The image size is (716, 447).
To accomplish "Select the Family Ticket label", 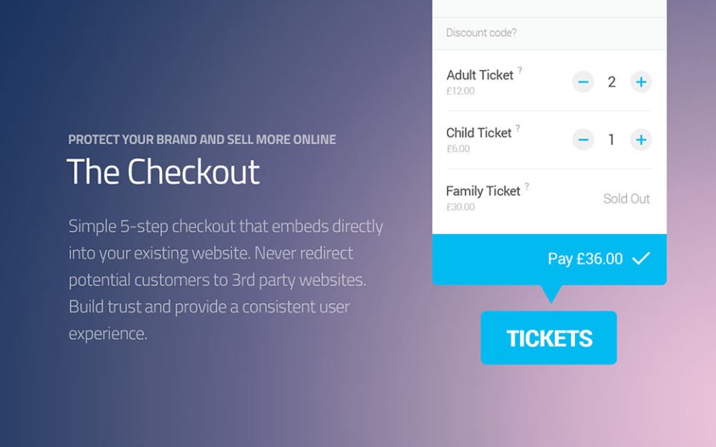I will [483, 191].
